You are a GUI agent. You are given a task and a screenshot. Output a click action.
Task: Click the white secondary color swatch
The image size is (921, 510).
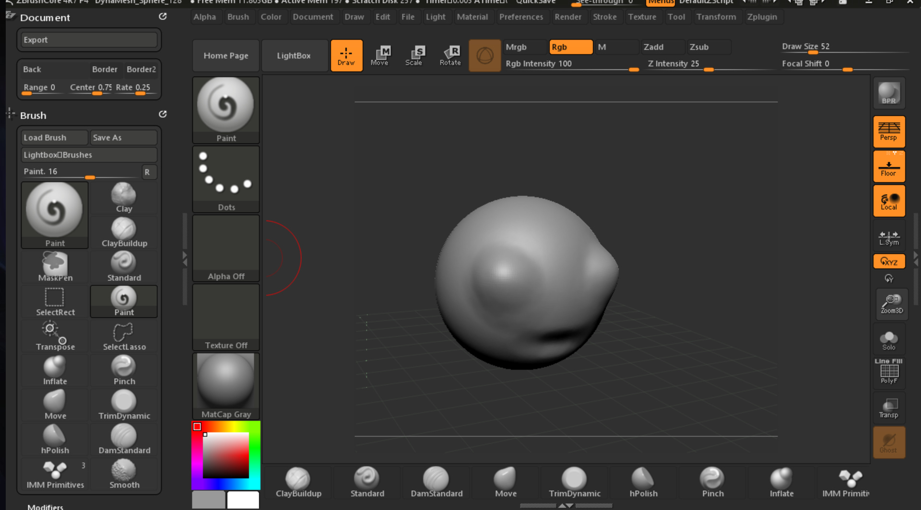click(243, 499)
